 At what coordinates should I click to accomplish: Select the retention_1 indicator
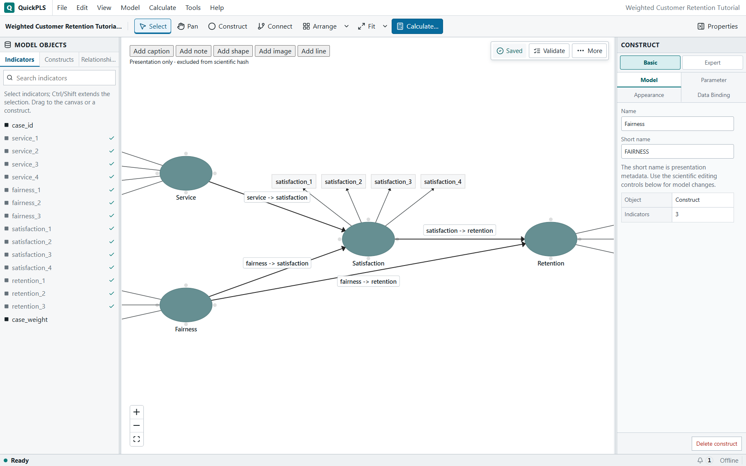tap(59, 280)
